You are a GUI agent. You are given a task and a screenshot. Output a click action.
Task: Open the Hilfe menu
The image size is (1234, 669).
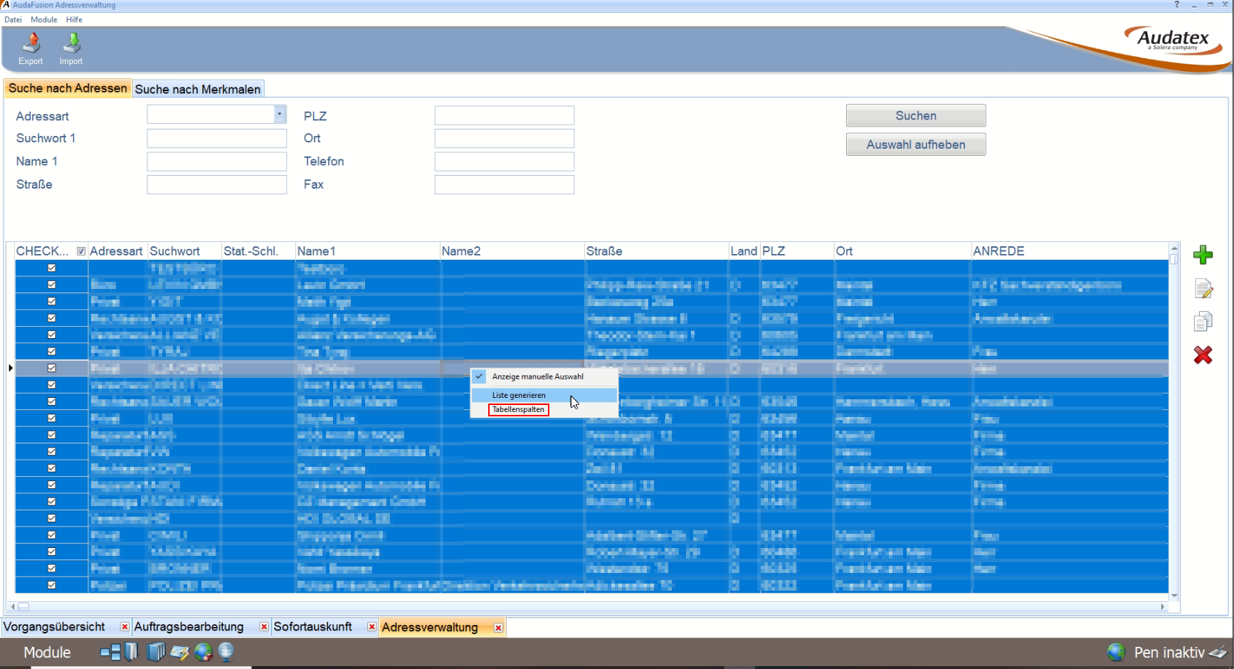coord(74,20)
